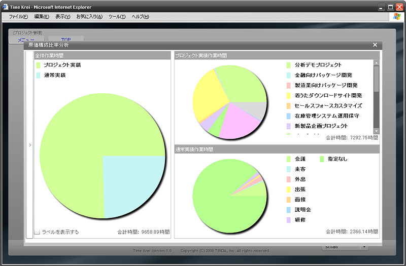Click the 金融向けパッケージ開発 legend swatch
Image resolution: width=406 pixels, height=266 pixels.
coord(289,75)
